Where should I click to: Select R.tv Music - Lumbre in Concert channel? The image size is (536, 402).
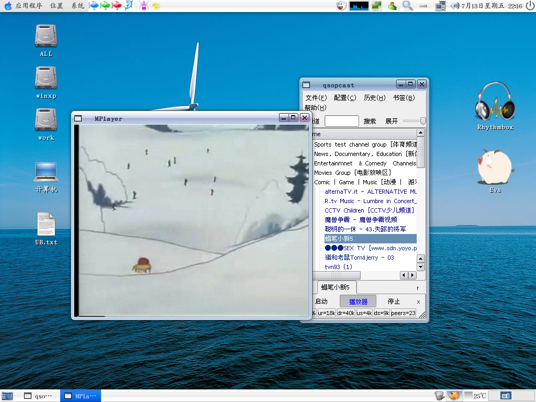tap(371, 201)
